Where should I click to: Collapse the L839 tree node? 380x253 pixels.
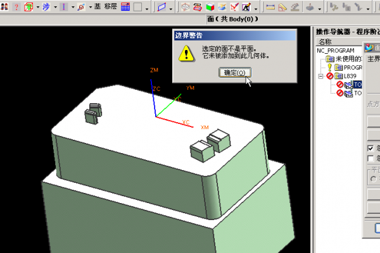pos(320,77)
